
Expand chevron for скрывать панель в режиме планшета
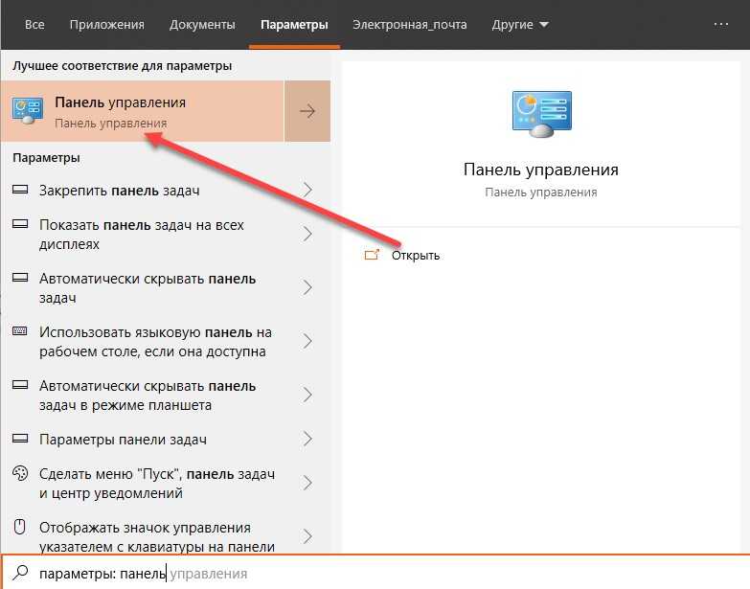tap(308, 395)
